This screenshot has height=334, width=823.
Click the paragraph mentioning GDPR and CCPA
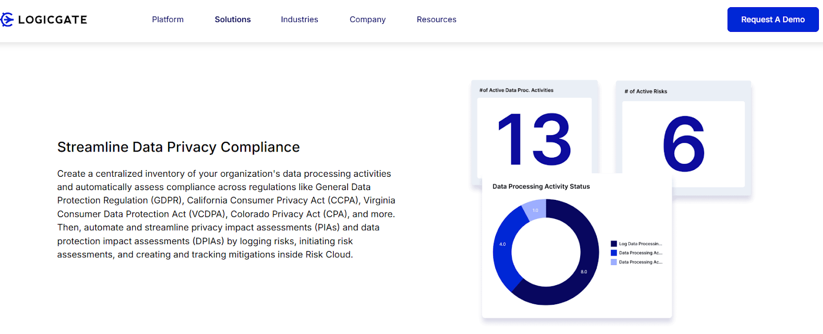[x=226, y=214]
